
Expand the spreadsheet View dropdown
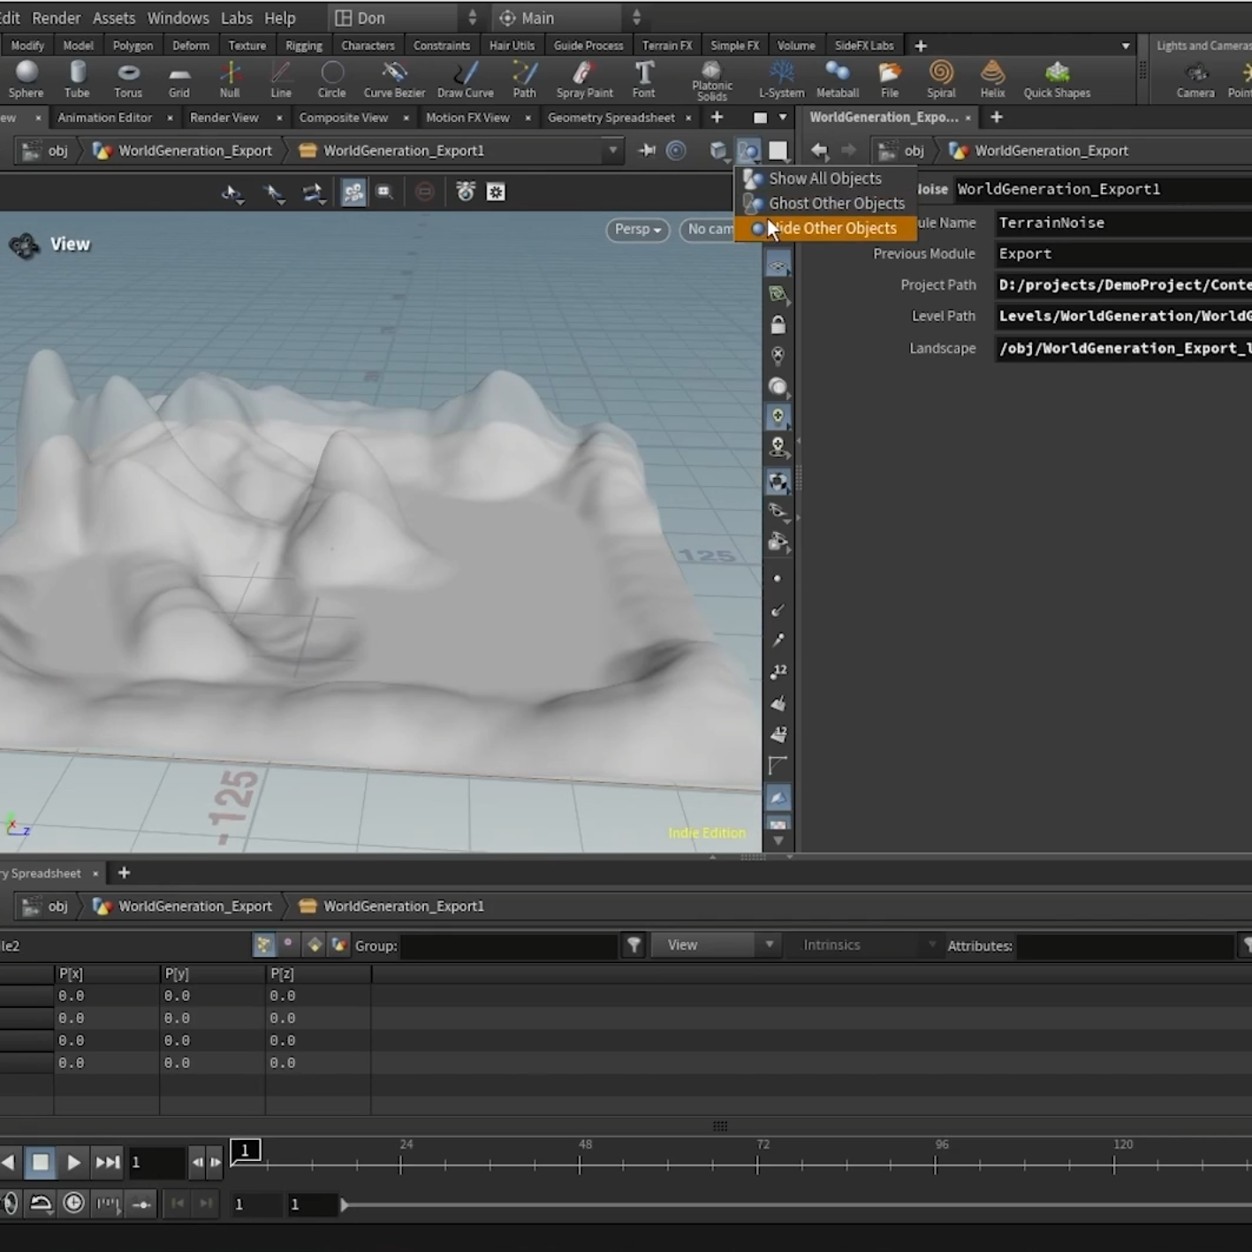715,945
